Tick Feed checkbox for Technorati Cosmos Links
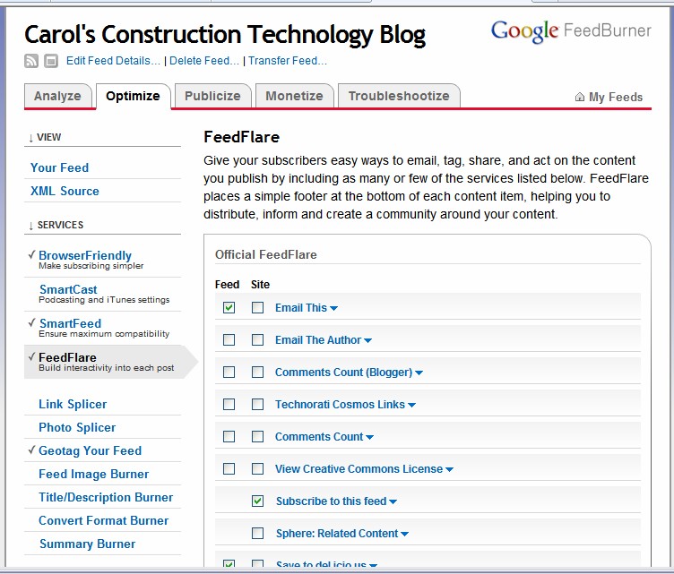 (x=229, y=404)
